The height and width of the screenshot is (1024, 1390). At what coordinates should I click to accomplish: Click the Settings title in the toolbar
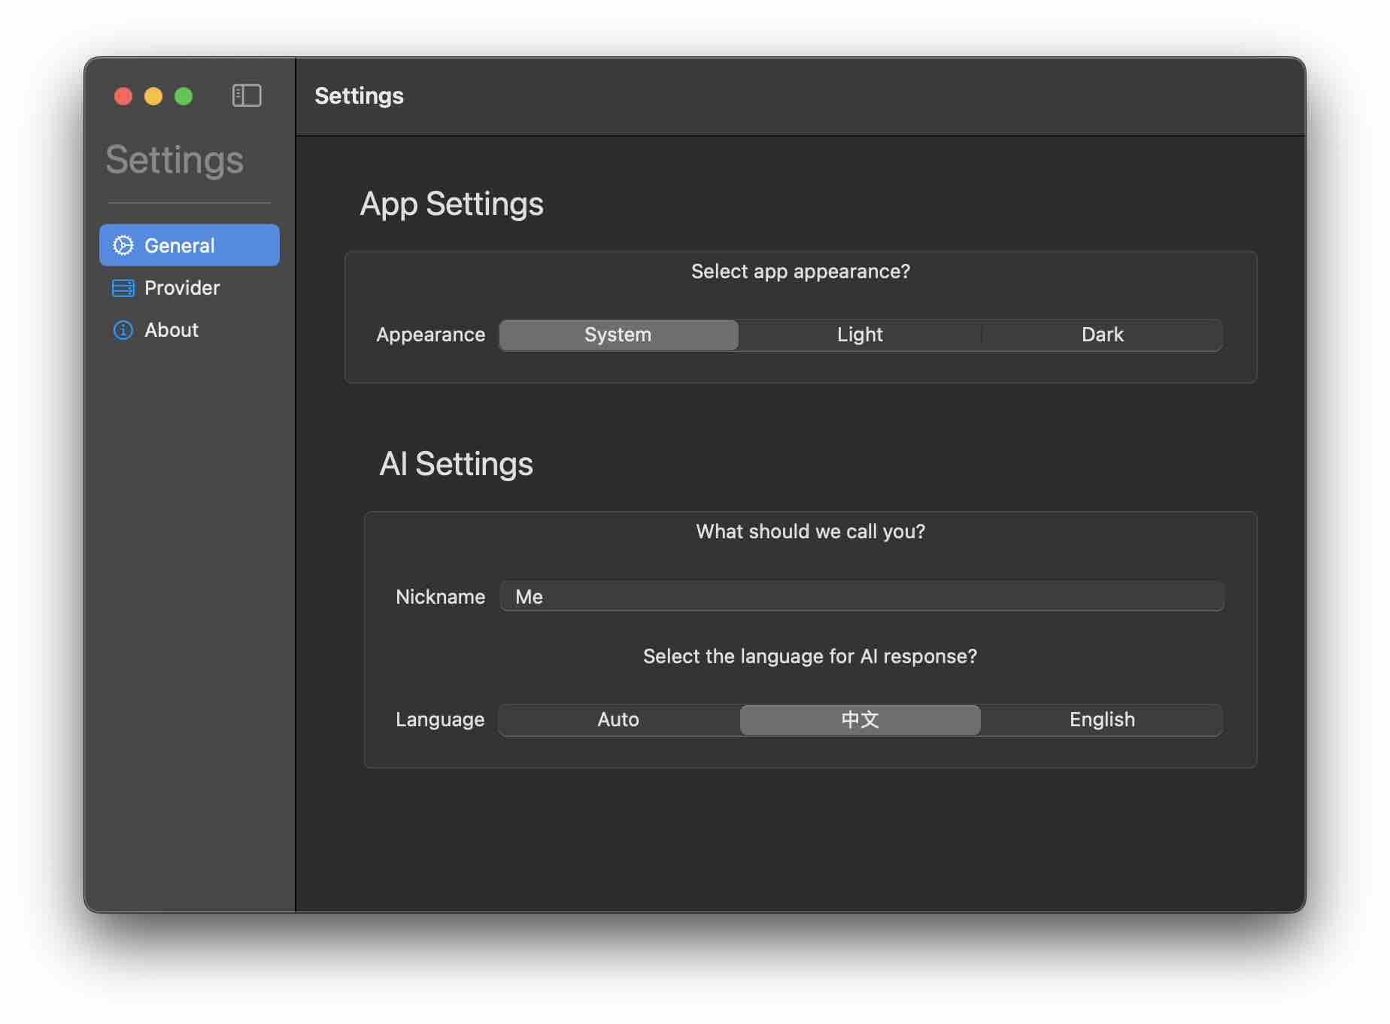click(x=359, y=96)
